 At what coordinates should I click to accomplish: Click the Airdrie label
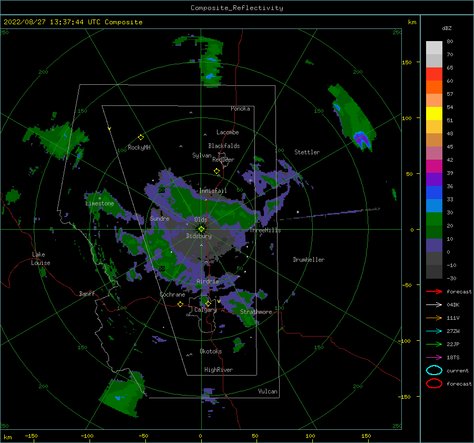point(208,281)
